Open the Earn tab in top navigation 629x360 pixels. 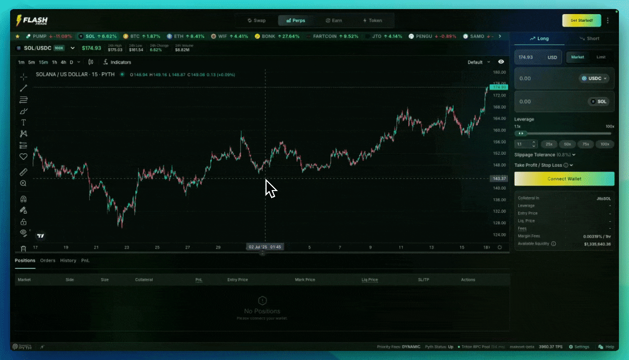click(334, 21)
